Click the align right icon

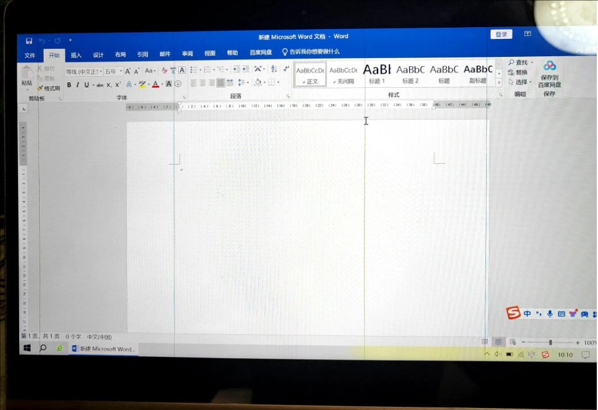click(x=212, y=83)
